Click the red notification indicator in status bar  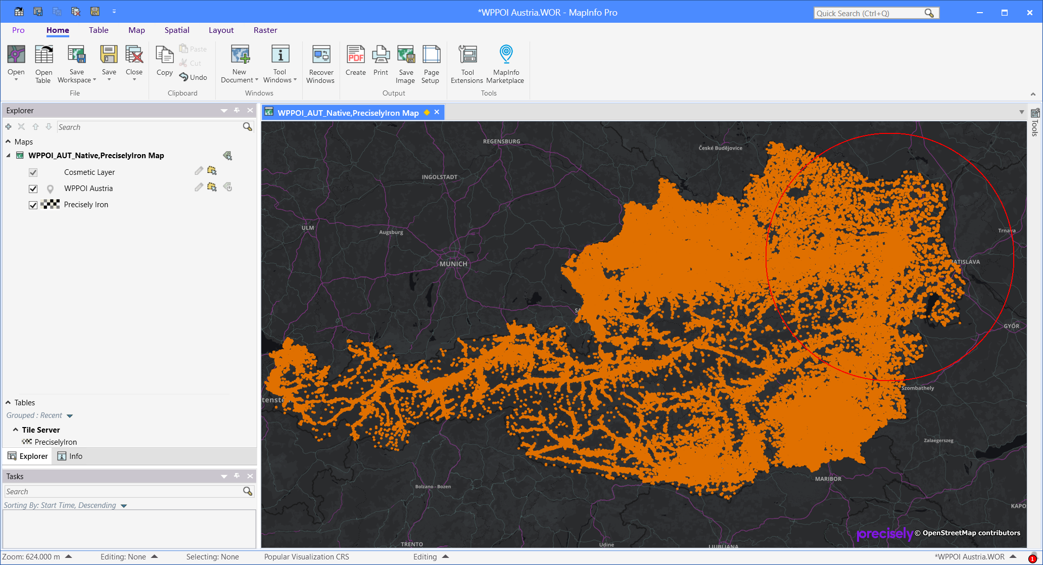pos(1032,558)
